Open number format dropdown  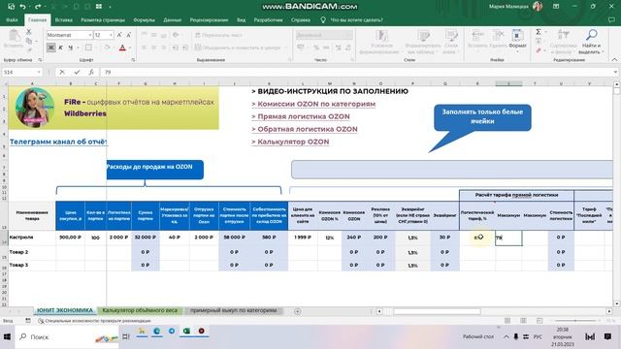point(349,35)
